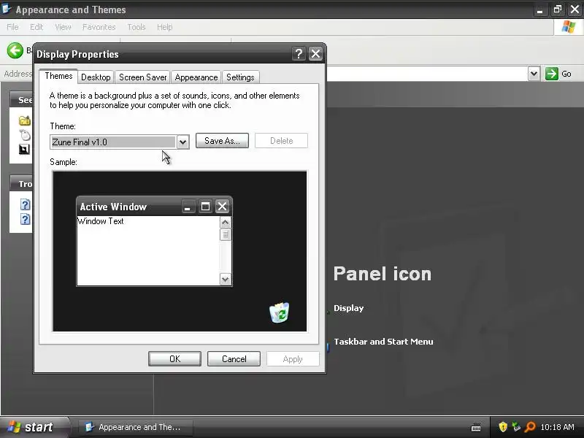Click the 10:18 AM clock
584x438 pixels.
pyautogui.click(x=557, y=427)
